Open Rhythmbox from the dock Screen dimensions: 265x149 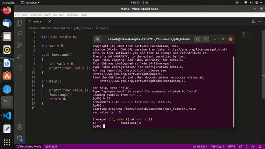[x=7, y=50]
